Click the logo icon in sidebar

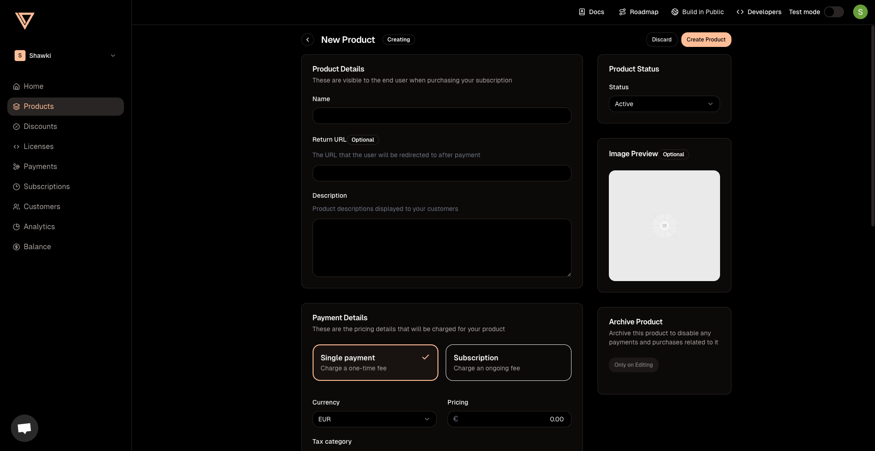25,21
